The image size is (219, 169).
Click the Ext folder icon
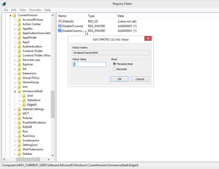click(x=19, y=69)
